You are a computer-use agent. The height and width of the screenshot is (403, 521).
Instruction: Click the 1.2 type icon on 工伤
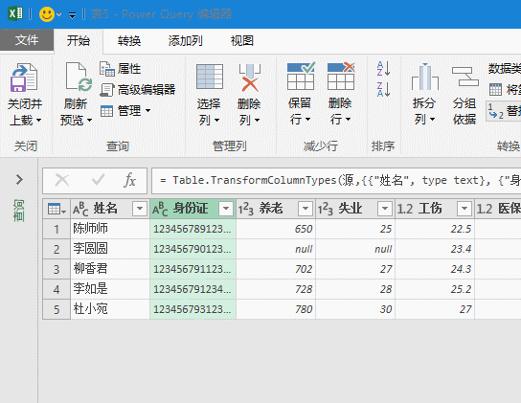405,209
